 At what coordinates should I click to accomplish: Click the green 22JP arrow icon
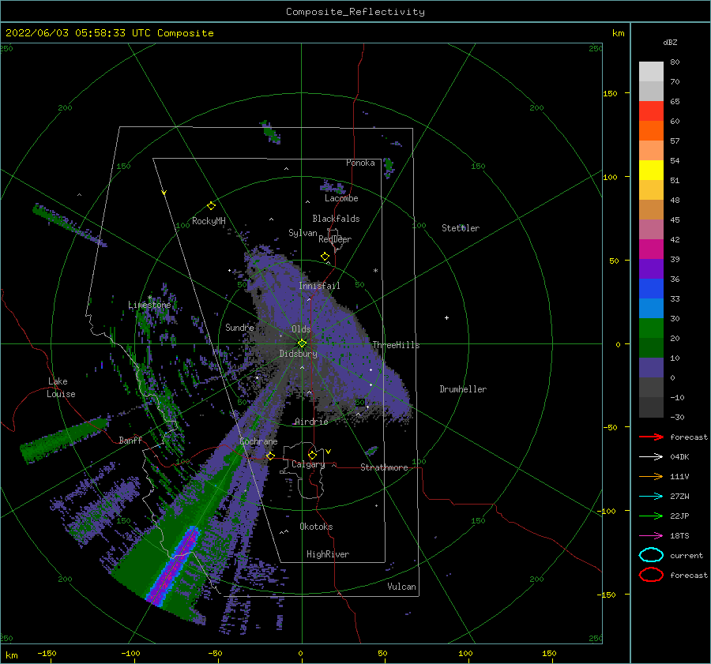pos(651,516)
